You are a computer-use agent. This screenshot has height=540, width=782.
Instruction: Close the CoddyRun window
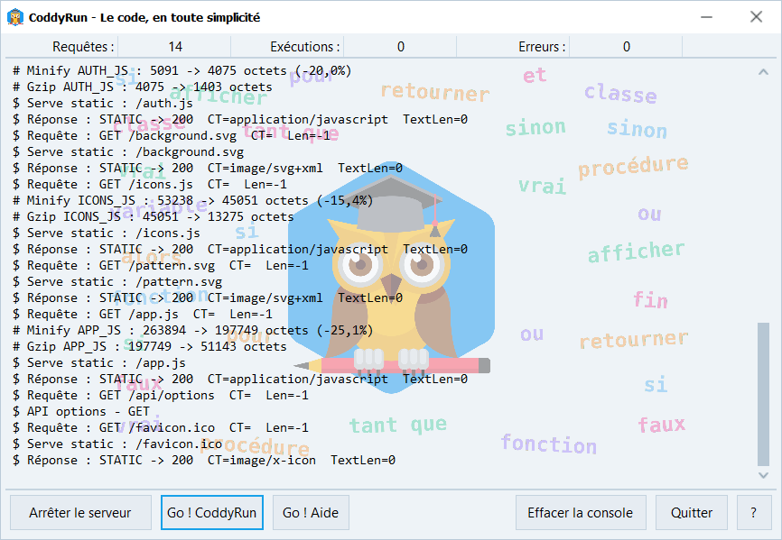tap(756, 17)
